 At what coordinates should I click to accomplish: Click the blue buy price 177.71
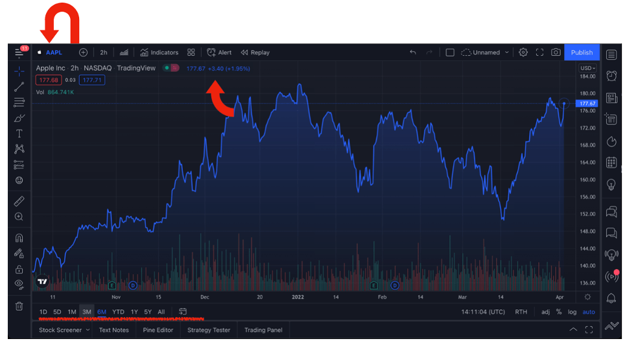pyautogui.click(x=92, y=80)
